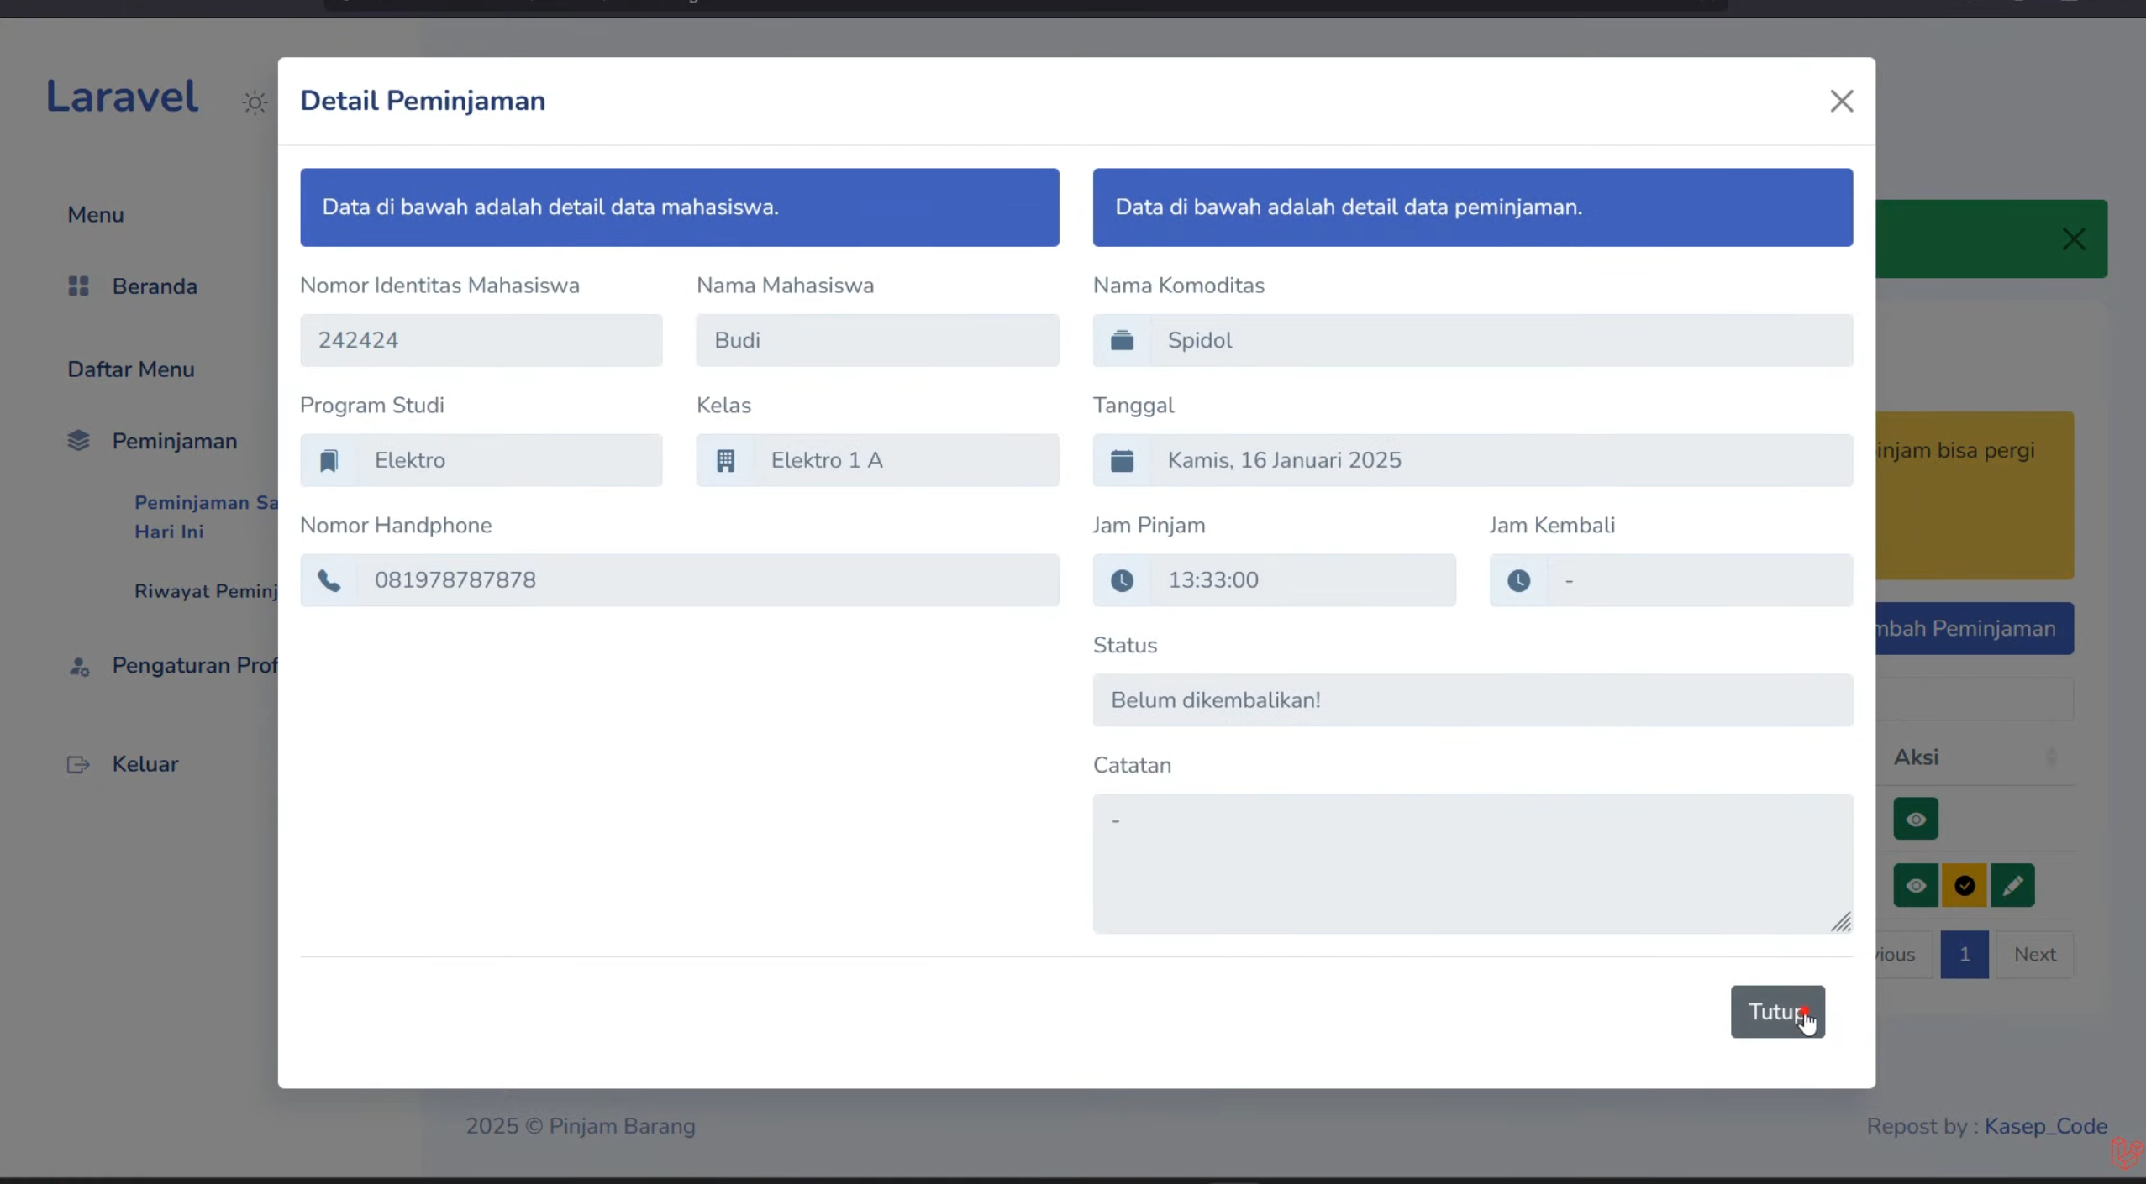The height and width of the screenshot is (1184, 2146).
Task: Open Beranda from the sidebar
Action: point(155,286)
